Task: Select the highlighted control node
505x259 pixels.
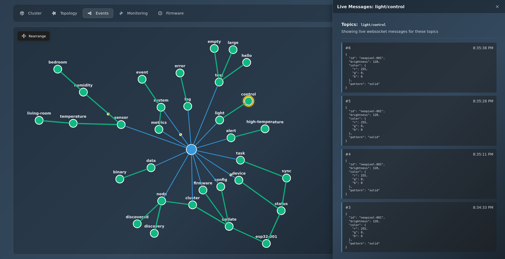Action: point(248,101)
